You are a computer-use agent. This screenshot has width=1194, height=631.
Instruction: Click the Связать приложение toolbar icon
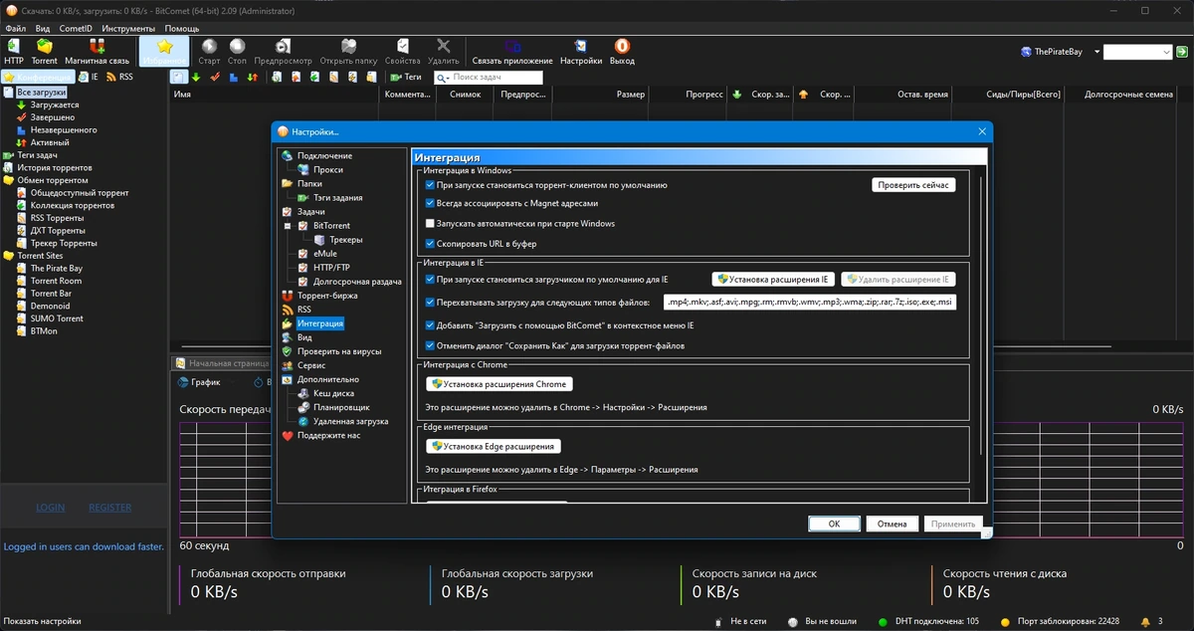pos(512,51)
